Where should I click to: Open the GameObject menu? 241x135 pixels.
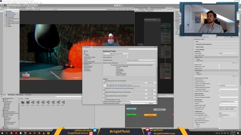pos(14,3)
